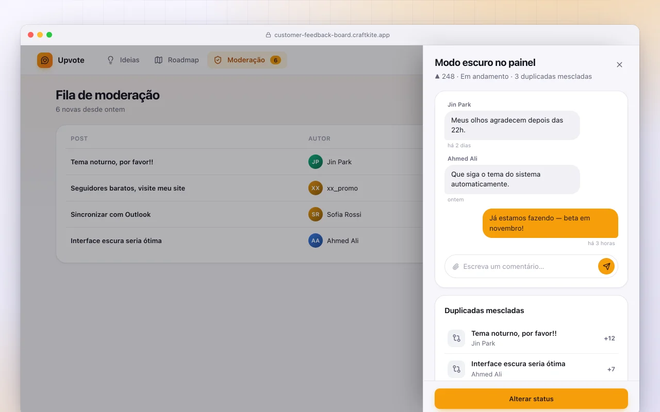The image size is (660, 412).
Task: Click Jin Park's comment bubble
Action: point(512,125)
